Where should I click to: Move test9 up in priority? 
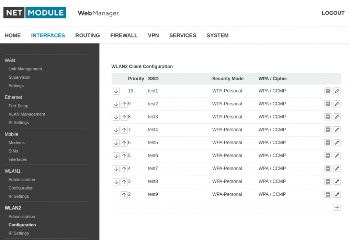tap(124, 194)
